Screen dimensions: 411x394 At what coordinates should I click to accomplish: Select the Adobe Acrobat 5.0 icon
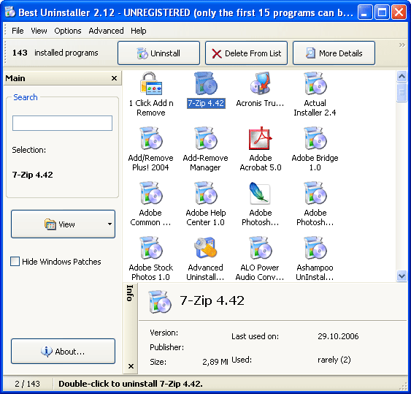point(260,138)
